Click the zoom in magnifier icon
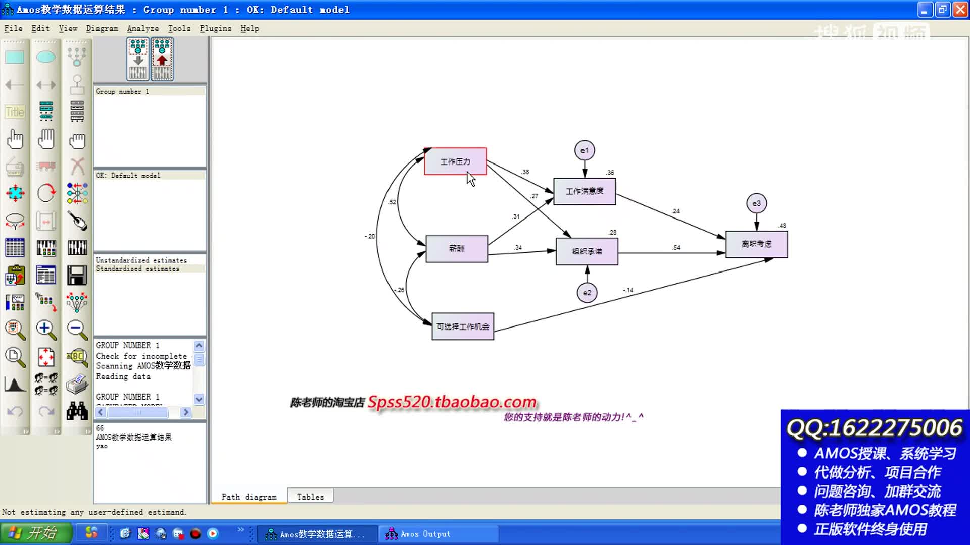970x545 pixels. [x=46, y=330]
